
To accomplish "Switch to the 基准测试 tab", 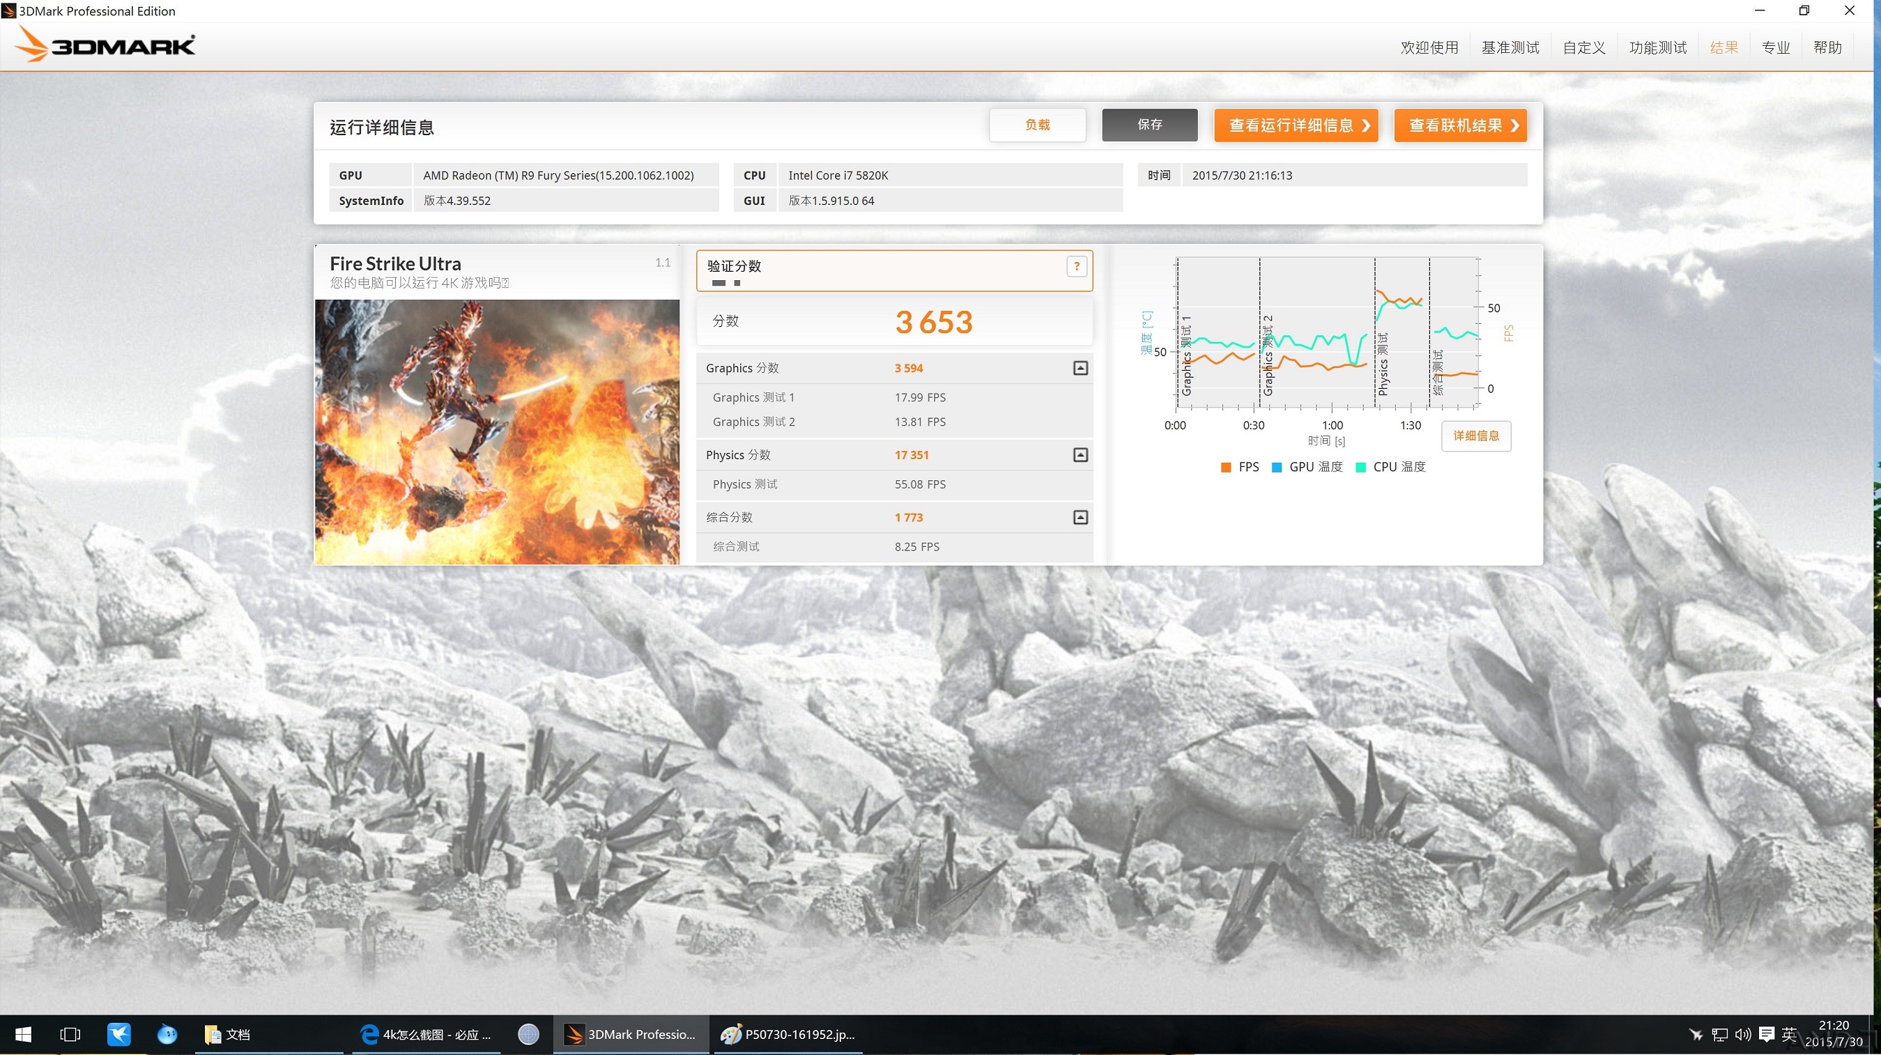I will click(1510, 47).
